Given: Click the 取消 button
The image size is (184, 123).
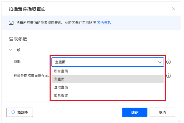Looking at the screenshot, I should coord(162,112).
